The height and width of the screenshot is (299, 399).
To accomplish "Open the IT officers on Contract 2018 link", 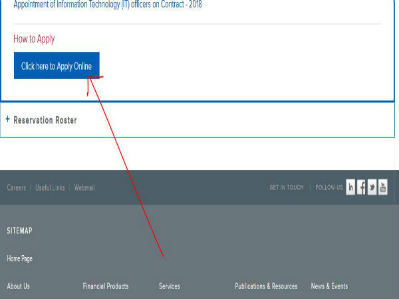I will coord(108,5).
